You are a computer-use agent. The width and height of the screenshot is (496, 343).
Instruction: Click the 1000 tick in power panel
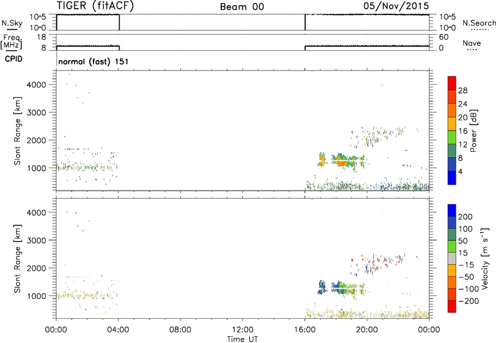pyautogui.click(x=37, y=168)
